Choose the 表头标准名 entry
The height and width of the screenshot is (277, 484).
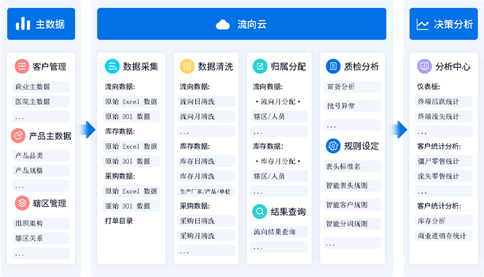pos(353,166)
